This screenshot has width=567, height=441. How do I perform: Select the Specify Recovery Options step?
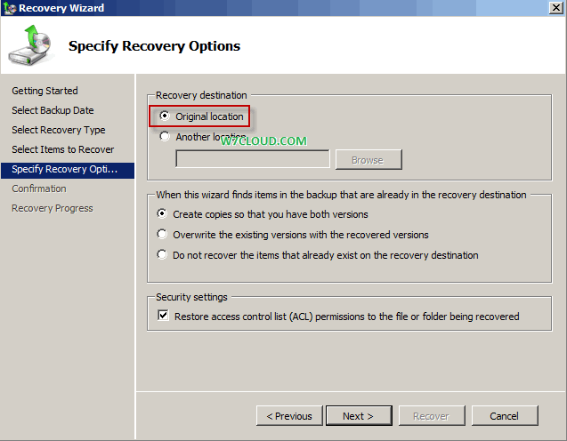point(68,171)
